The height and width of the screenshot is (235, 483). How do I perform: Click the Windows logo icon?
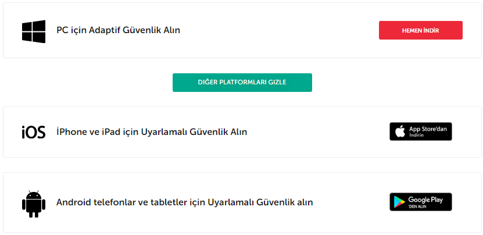tap(34, 31)
